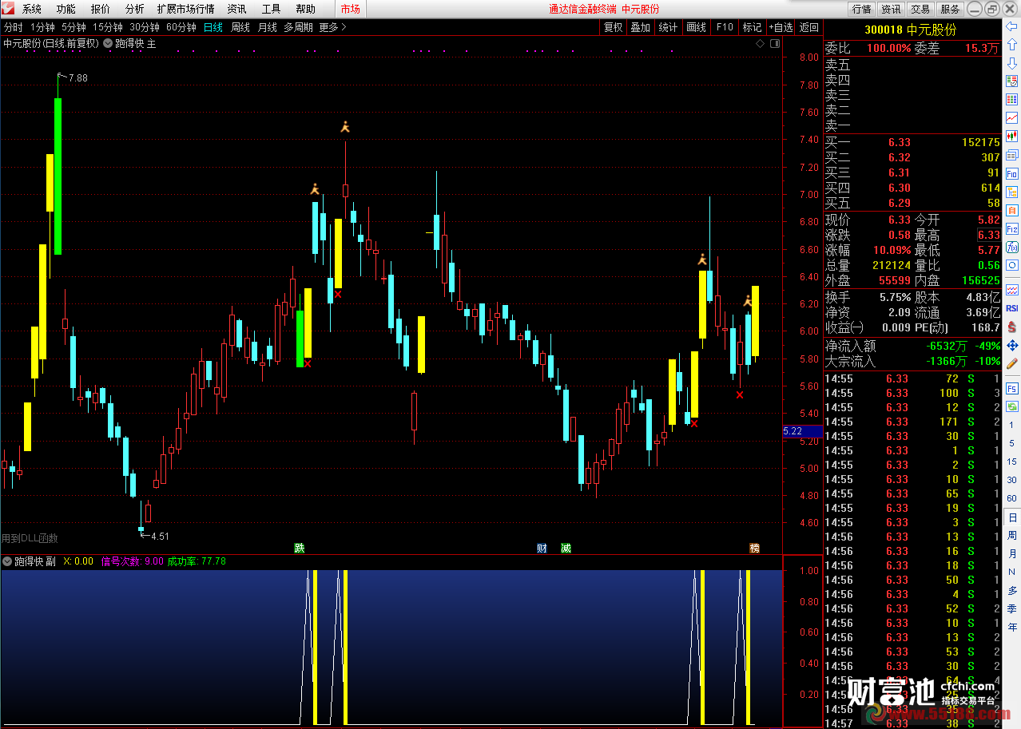Screen dimensions: 1021x729
Task: Click the report-with-clock icon in sidebar
Action: [1011, 81]
